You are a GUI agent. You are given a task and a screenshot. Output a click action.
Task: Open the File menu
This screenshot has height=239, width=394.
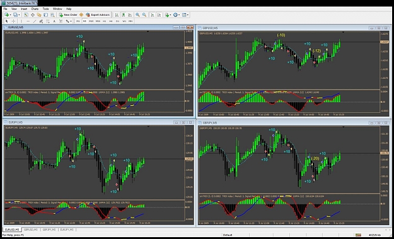[5, 9]
